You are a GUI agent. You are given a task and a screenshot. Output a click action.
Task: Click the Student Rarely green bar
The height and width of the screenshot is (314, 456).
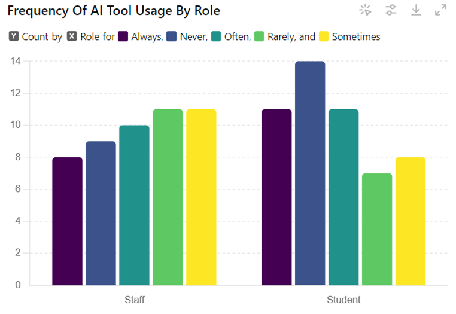(x=377, y=229)
